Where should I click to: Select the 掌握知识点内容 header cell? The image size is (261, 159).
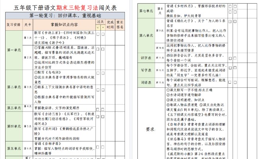pyautogui.click(x=64, y=25)
